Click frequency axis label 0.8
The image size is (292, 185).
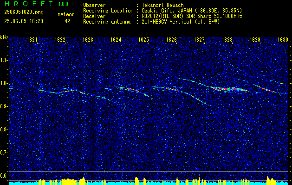coord(3,129)
